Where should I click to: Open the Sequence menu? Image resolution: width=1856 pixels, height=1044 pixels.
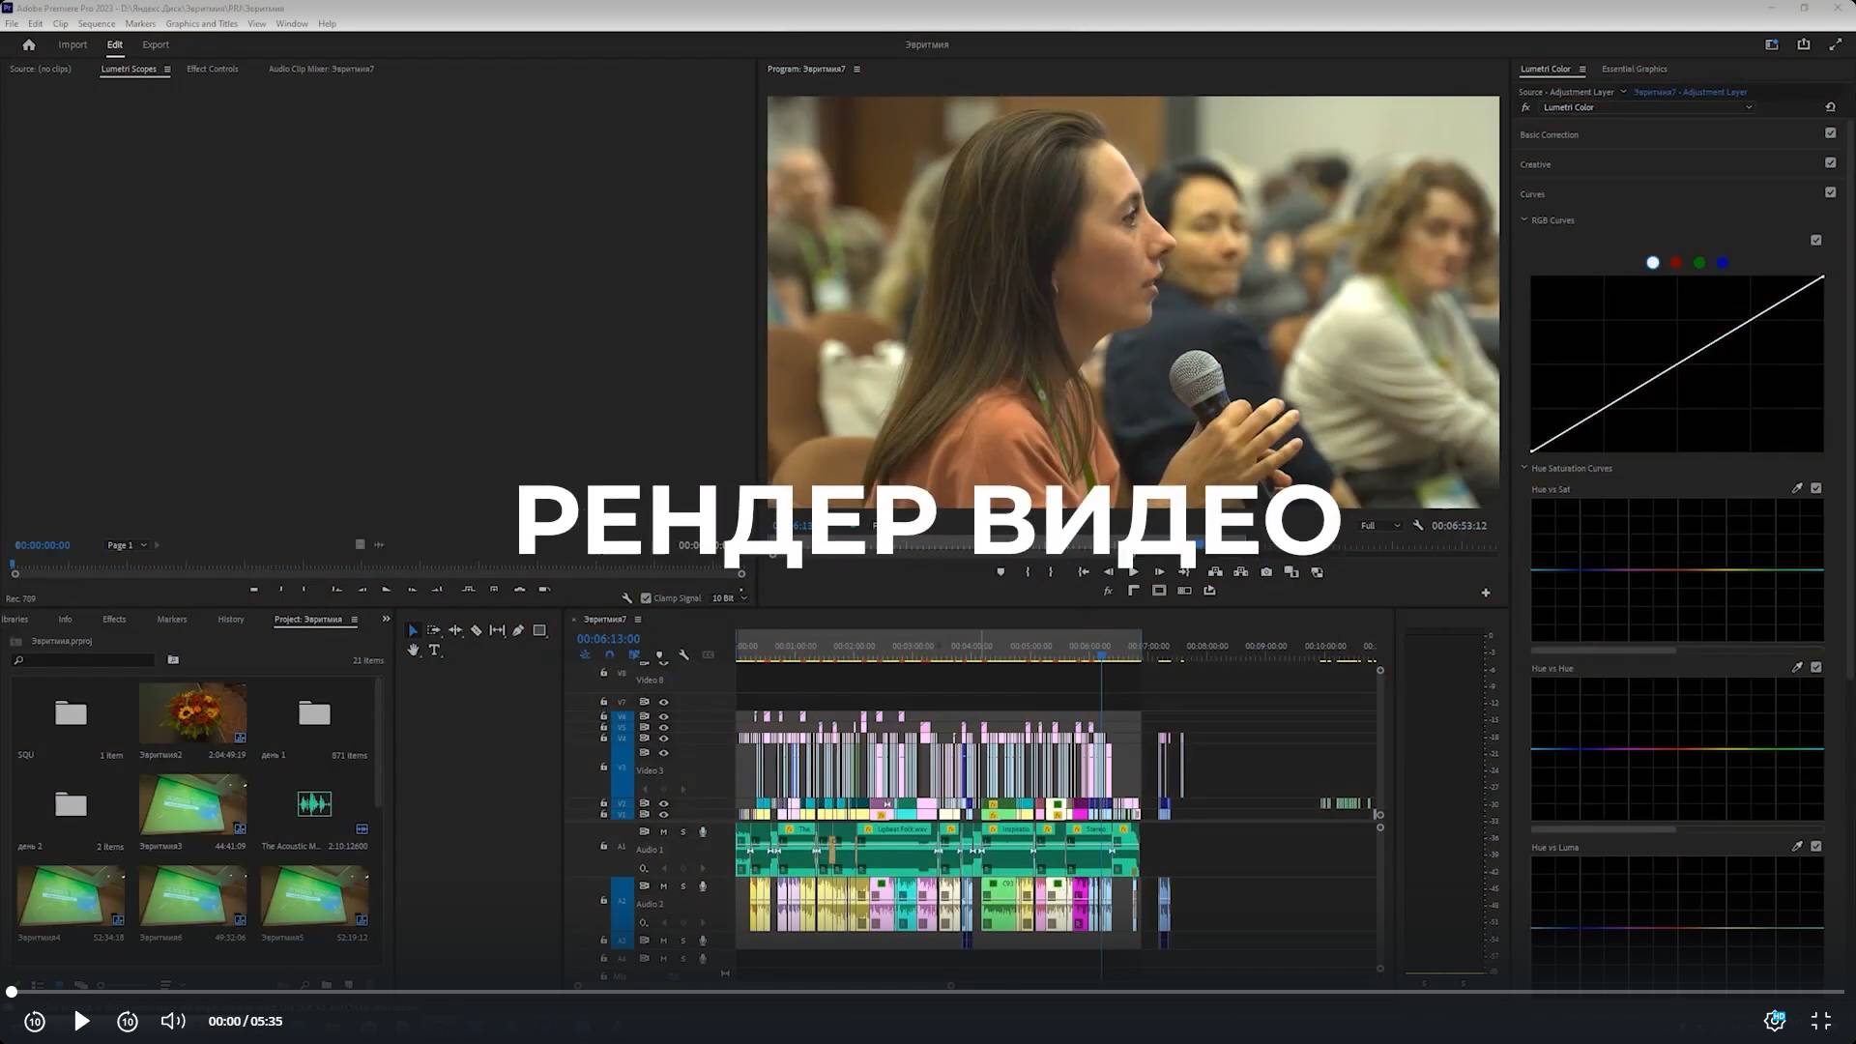pos(96,24)
